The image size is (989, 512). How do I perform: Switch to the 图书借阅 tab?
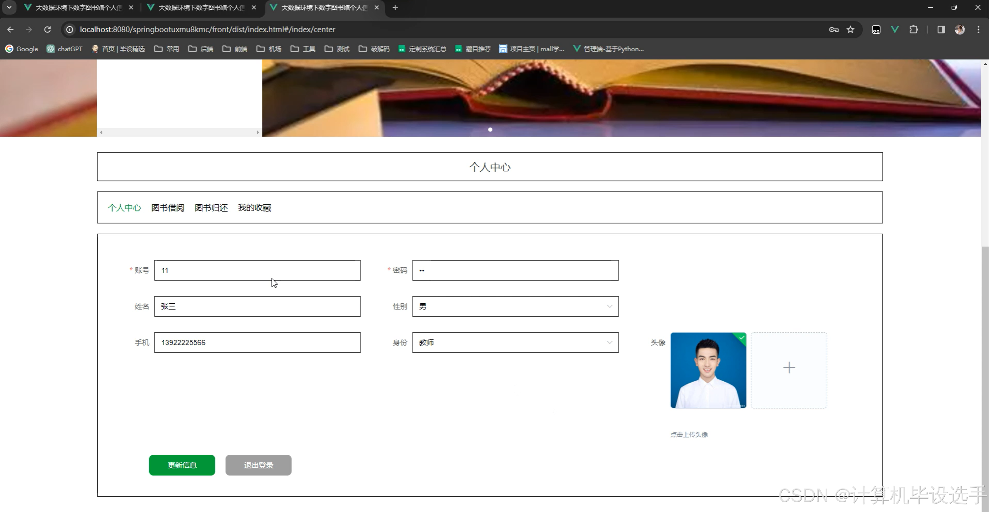pos(167,207)
